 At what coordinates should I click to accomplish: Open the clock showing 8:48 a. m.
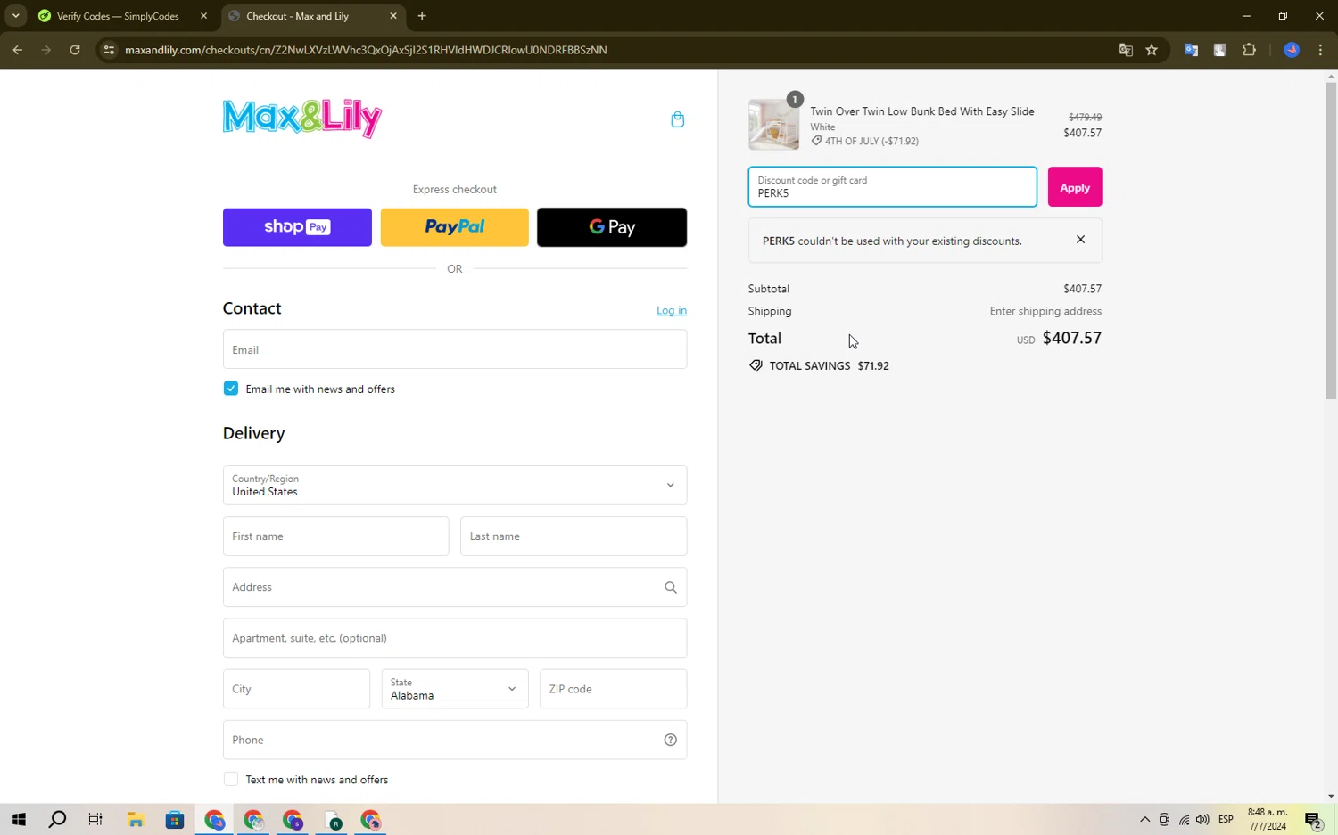[x=1268, y=820]
